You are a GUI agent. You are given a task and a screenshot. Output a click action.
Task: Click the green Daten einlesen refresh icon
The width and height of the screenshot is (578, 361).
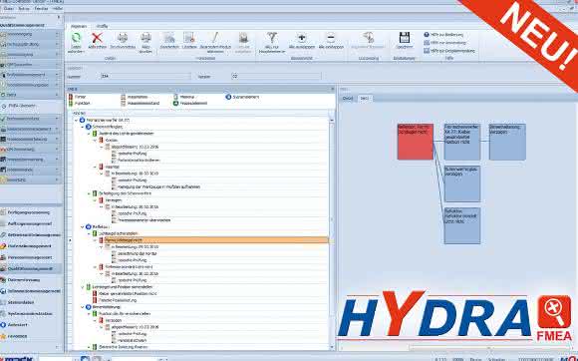point(76,38)
